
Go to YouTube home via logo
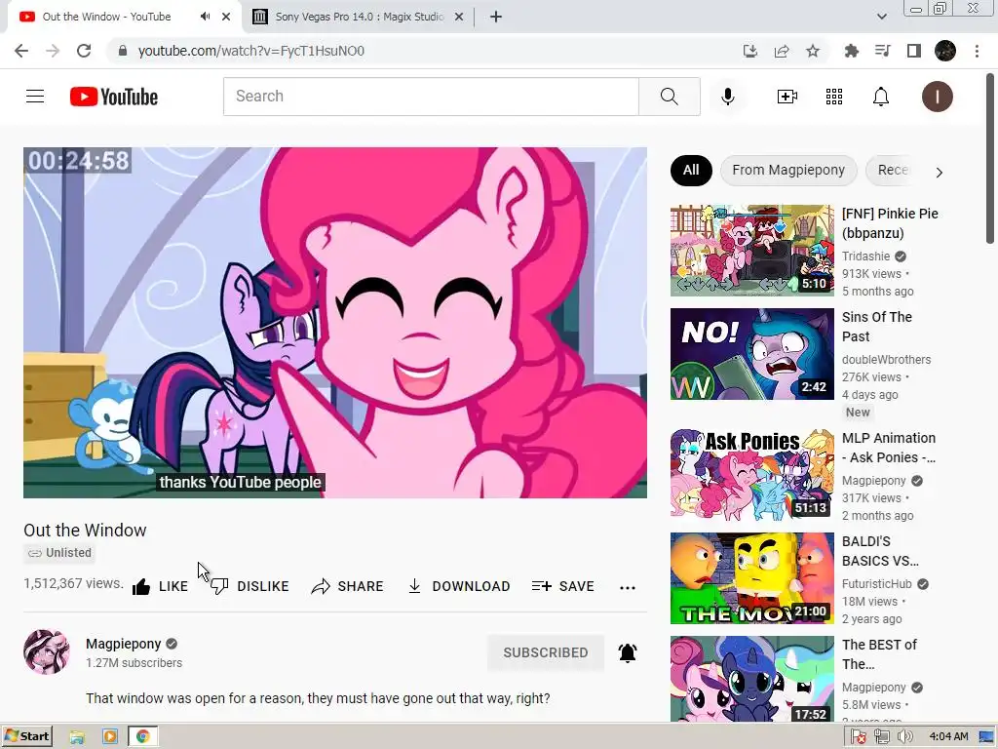tap(114, 97)
